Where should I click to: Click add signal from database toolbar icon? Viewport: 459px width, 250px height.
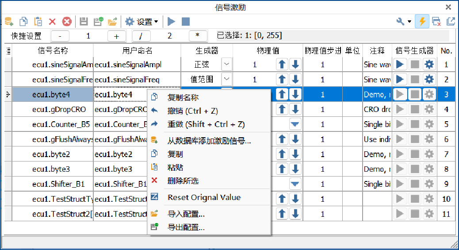[x=9, y=22]
